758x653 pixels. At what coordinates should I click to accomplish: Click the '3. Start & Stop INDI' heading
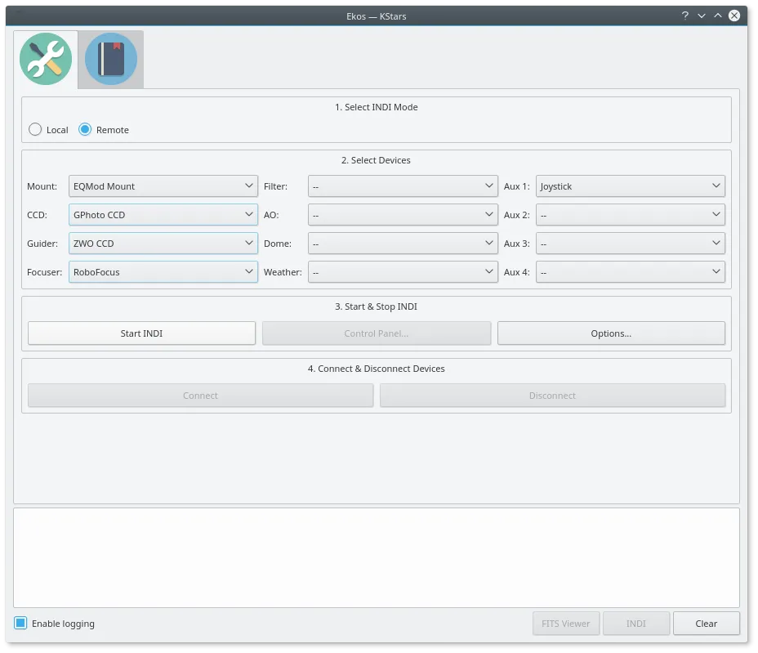pos(376,306)
